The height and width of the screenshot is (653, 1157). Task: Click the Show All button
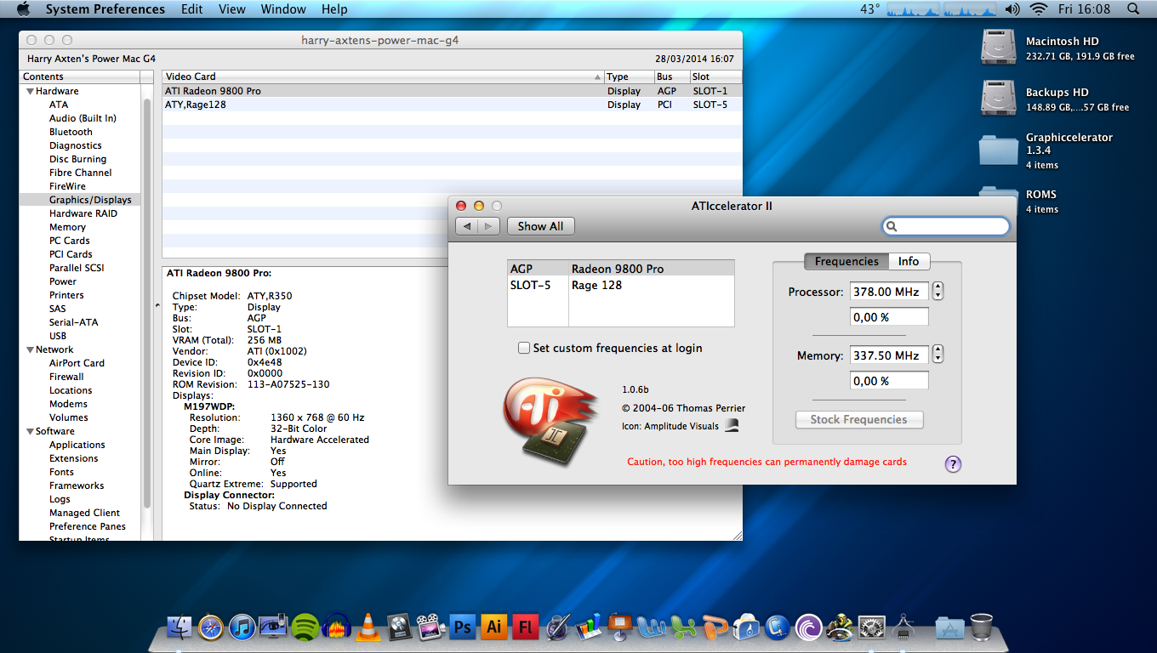pos(540,226)
